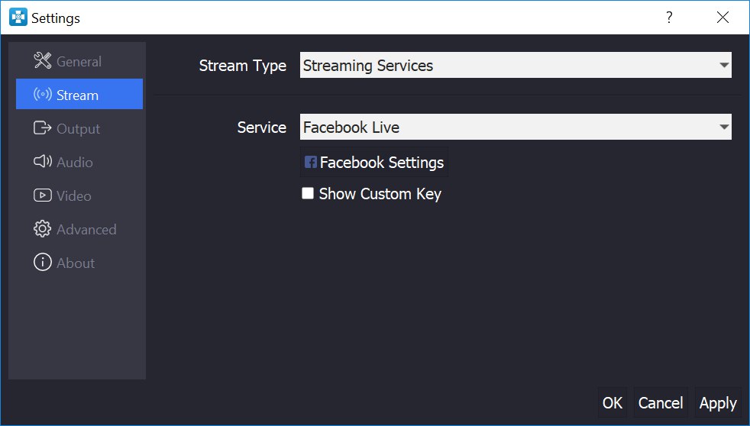Click the Video play icon in sidebar
Screen dimensions: 750x426
point(42,195)
